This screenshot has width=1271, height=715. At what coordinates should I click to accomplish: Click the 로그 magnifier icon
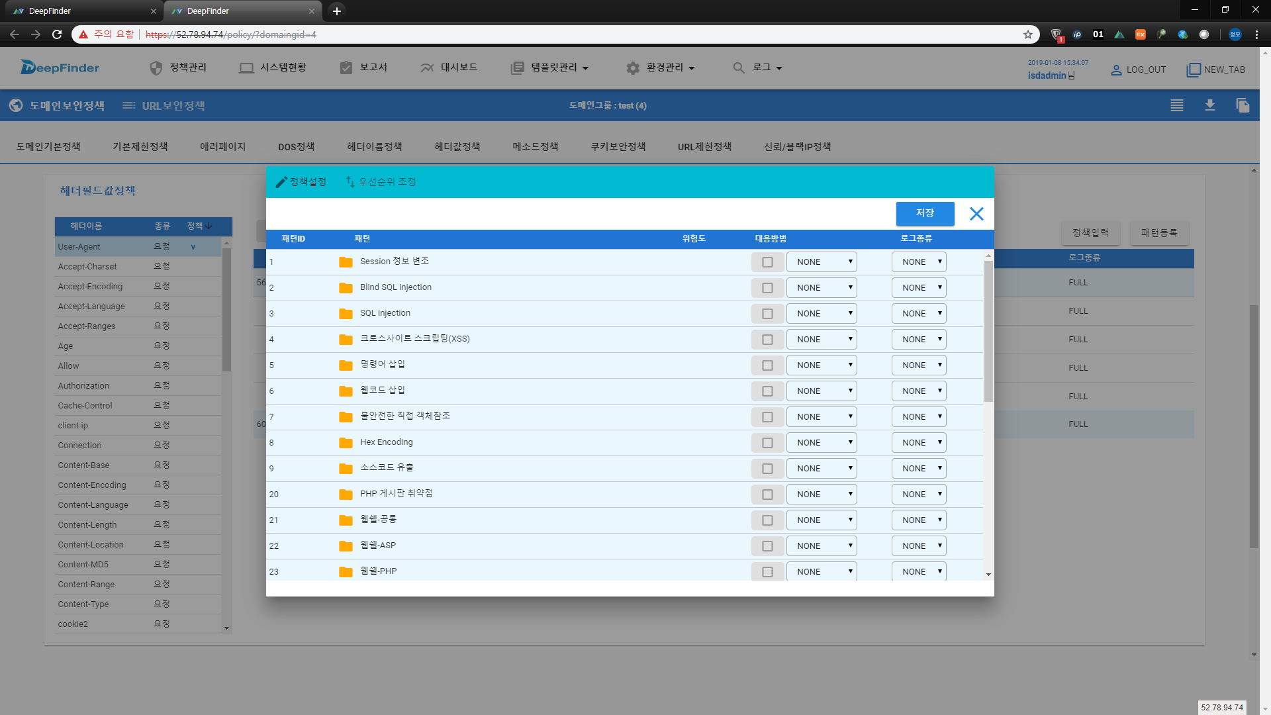[739, 68]
